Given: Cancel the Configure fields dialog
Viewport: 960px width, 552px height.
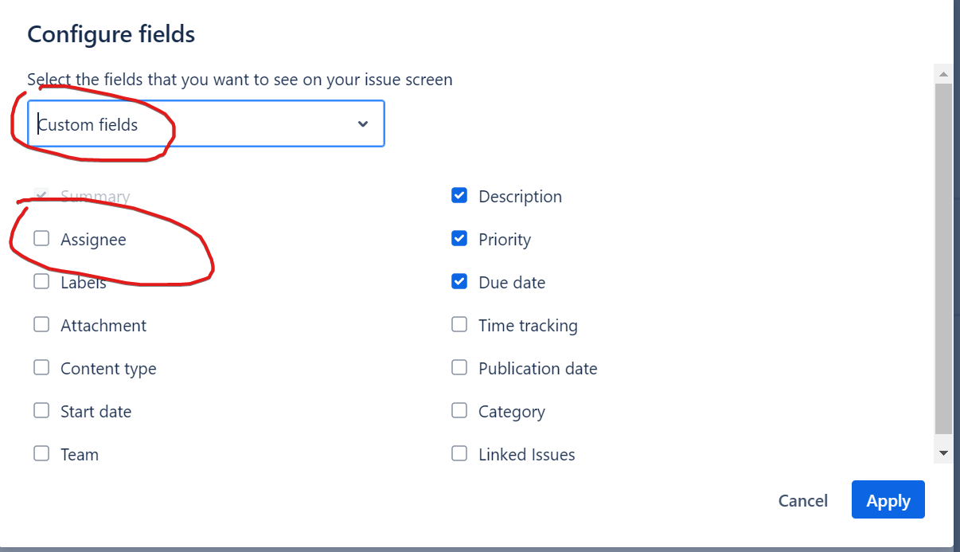Looking at the screenshot, I should pos(802,500).
